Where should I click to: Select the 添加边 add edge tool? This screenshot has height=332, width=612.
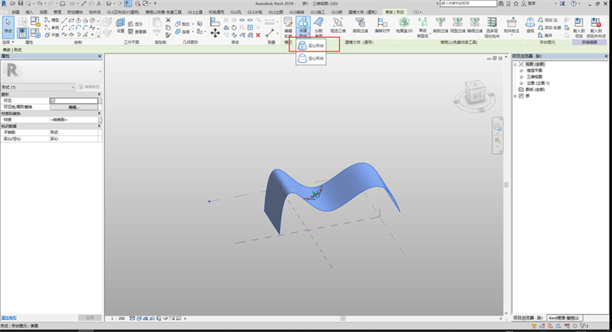click(547, 20)
